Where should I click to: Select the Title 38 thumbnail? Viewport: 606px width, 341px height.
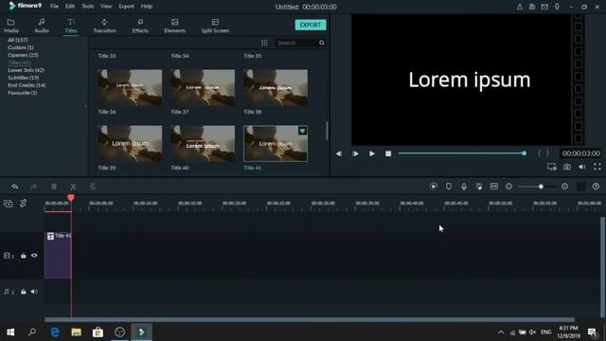(x=276, y=87)
